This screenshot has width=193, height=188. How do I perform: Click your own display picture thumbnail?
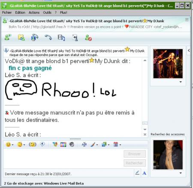pos(168,155)
